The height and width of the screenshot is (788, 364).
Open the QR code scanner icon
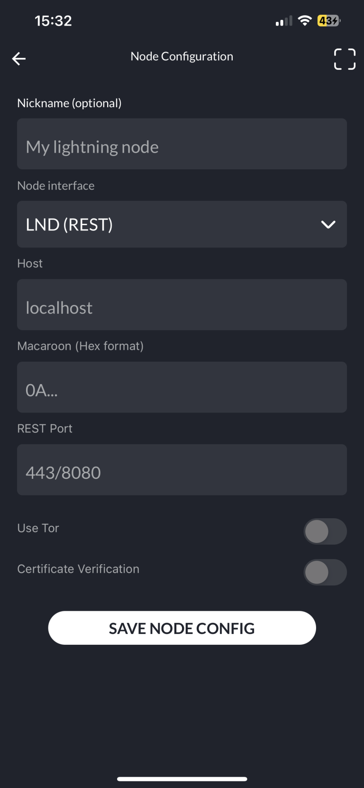[x=345, y=59]
